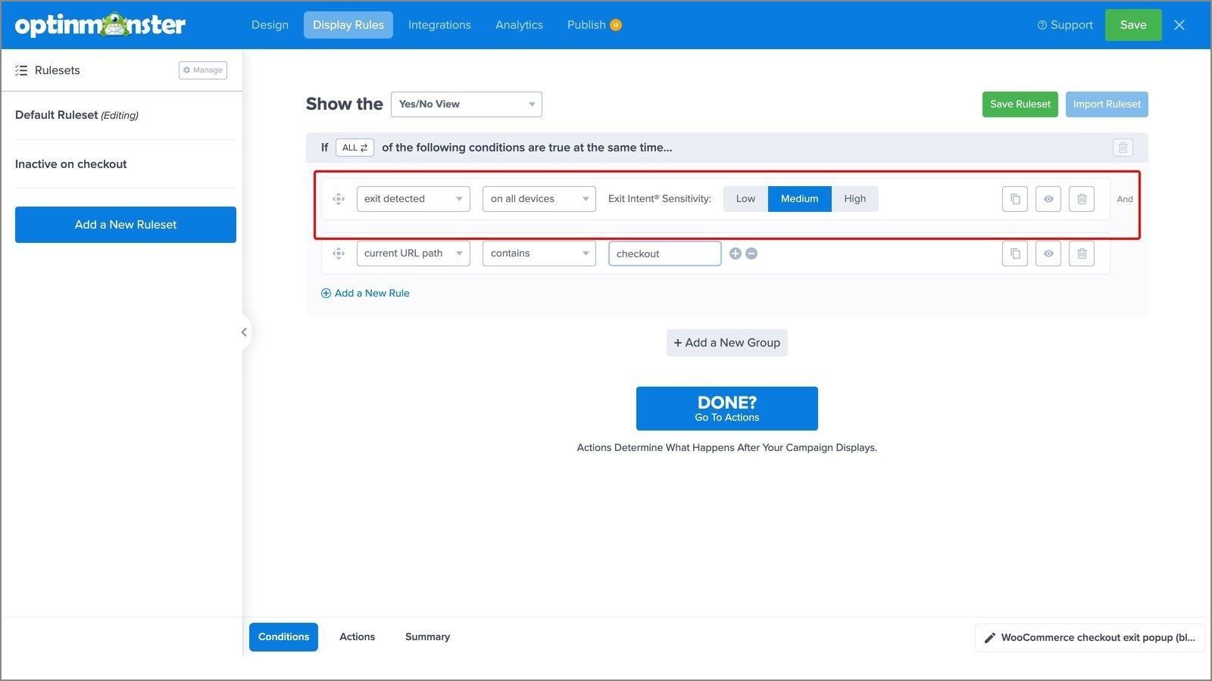Click the green Save button

[1133, 25]
